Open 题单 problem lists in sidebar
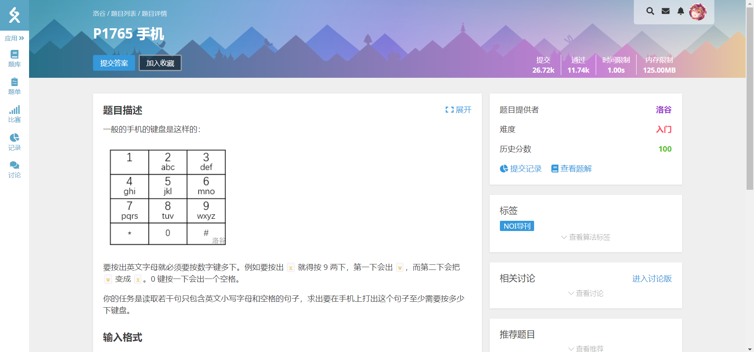 pos(15,86)
